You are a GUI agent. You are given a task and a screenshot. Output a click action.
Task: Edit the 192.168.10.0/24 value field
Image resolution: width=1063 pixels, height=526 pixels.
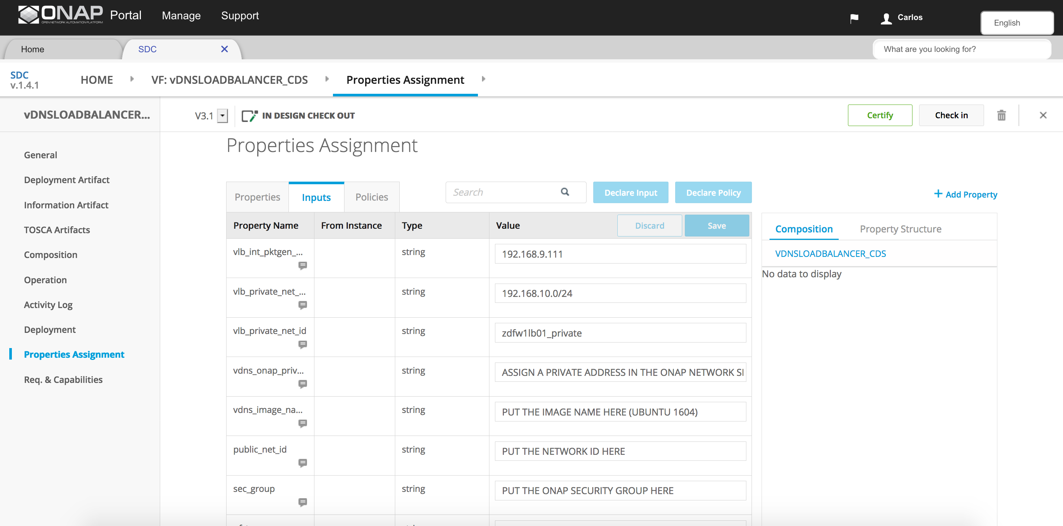(620, 293)
